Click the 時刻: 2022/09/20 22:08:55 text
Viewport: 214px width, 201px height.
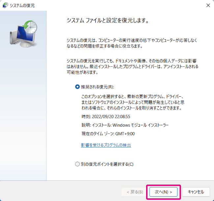click(106, 117)
